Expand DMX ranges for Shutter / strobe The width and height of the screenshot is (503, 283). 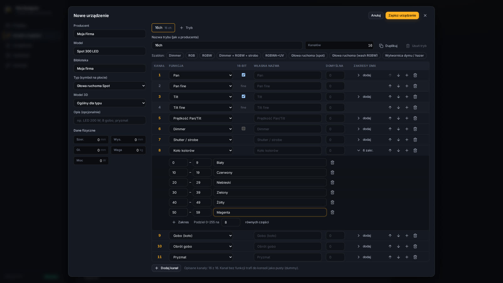[x=364, y=140]
